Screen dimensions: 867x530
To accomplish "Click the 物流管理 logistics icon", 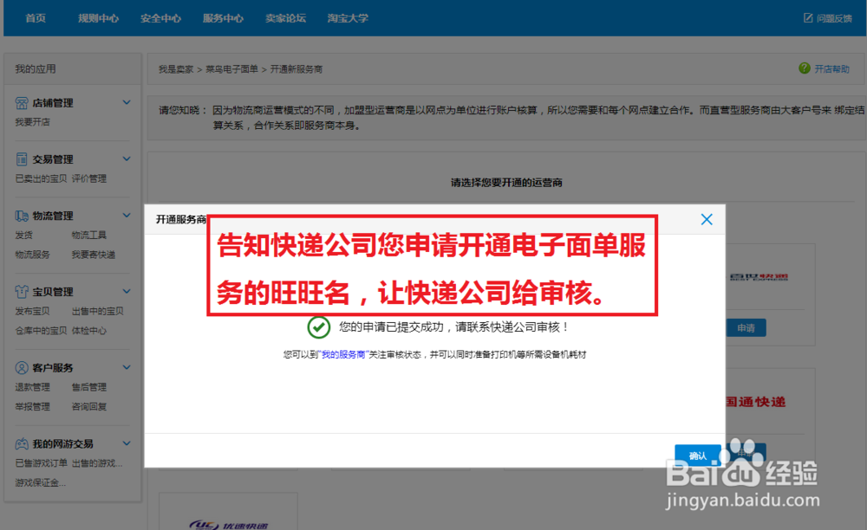I will (21, 215).
